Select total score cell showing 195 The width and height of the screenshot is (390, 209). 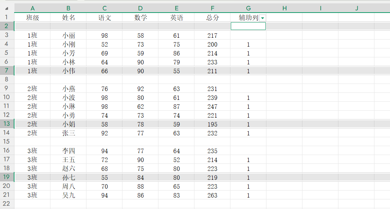point(212,124)
